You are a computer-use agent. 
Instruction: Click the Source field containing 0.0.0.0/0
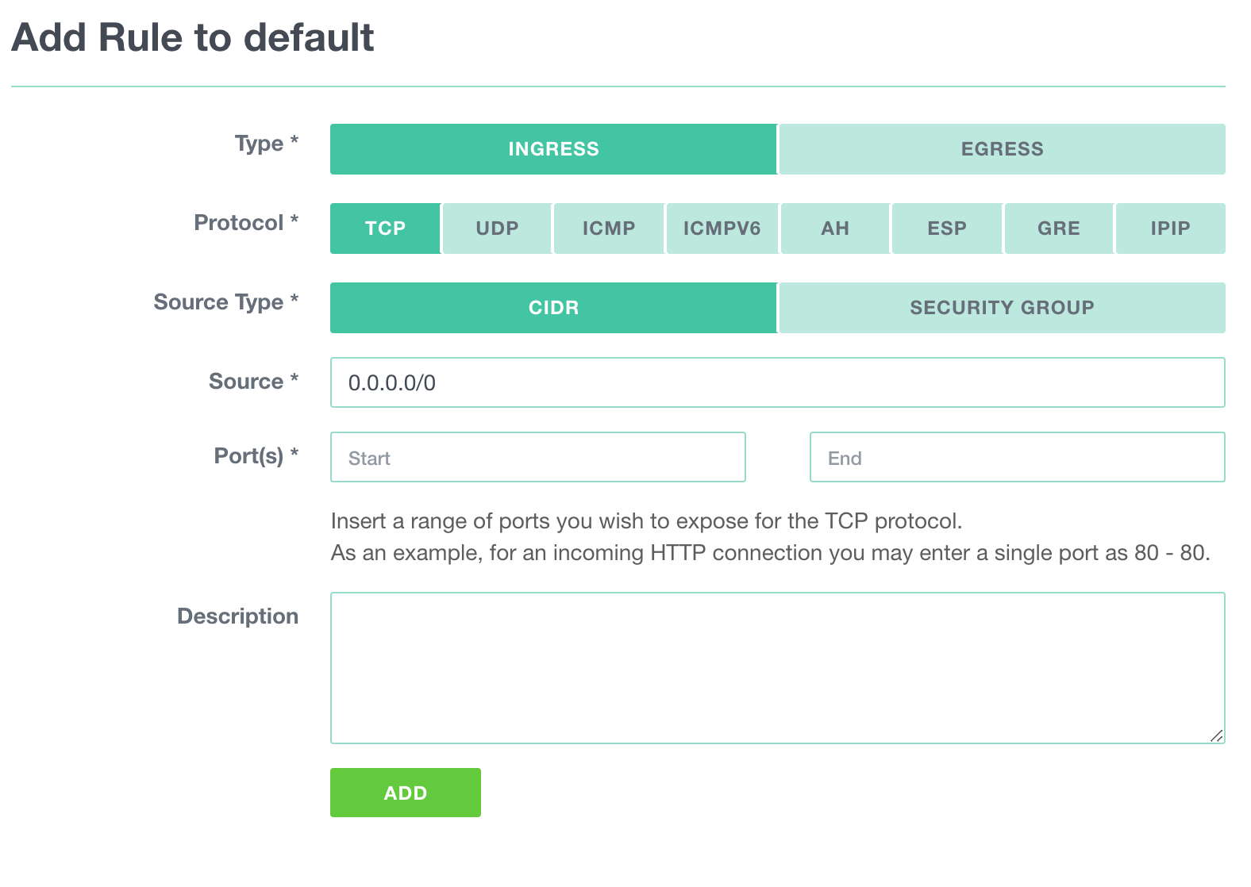click(777, 382)
